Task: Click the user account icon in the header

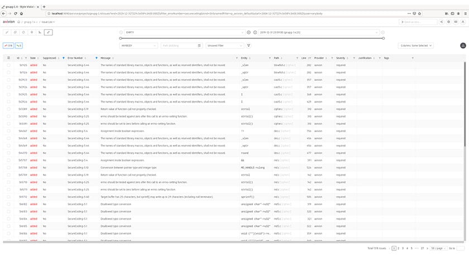Action: [463, 22]
